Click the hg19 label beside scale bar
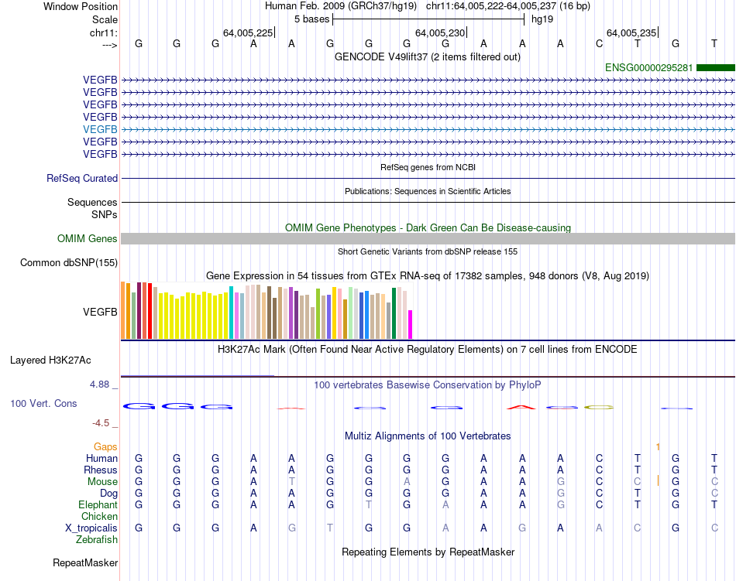 [x=542, y=19]
